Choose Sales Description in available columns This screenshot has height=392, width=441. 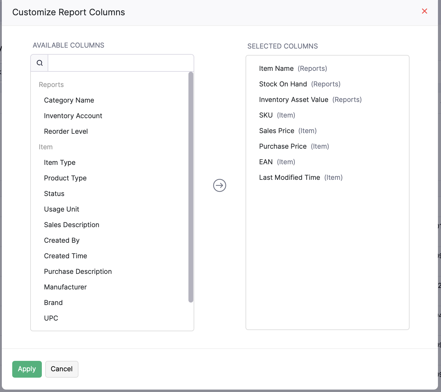coord(71,225)
